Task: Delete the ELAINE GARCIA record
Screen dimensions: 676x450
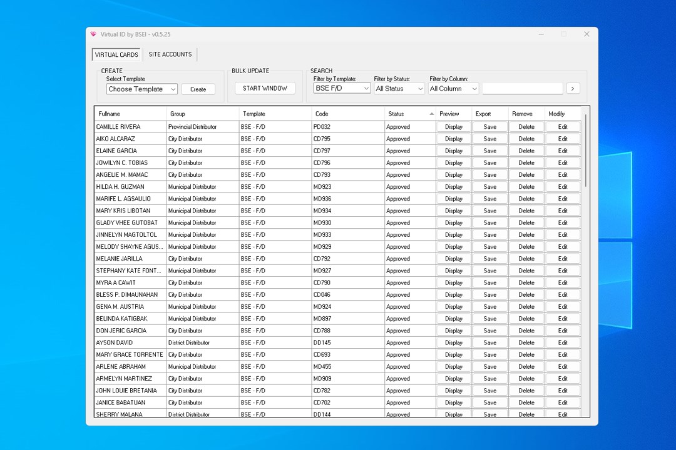Action: pyautogui.click(x=526, y=151)
